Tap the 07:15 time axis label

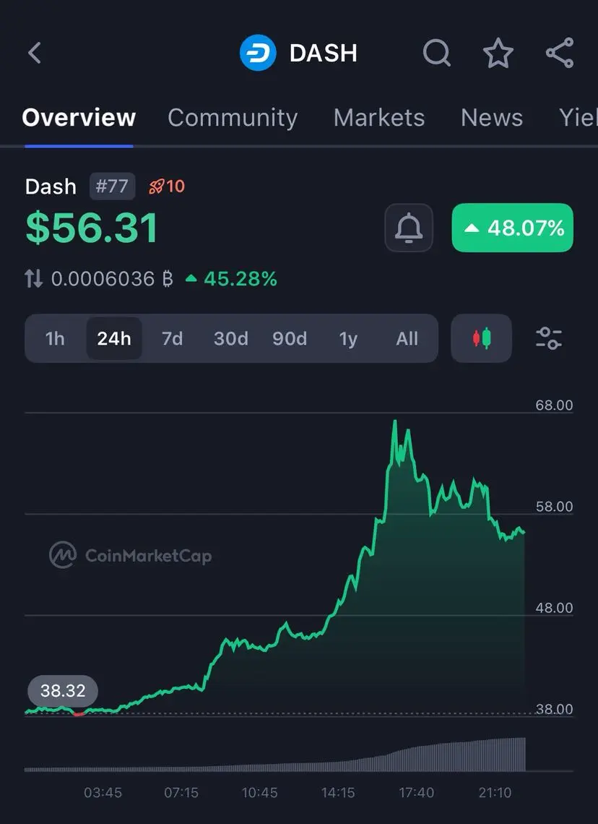pyautogui.click(x=181, y=792)
